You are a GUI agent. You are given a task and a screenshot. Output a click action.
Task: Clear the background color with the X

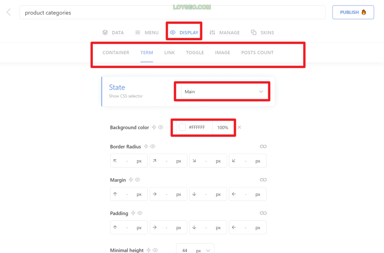pyautogui.click(x=240, y=127)
